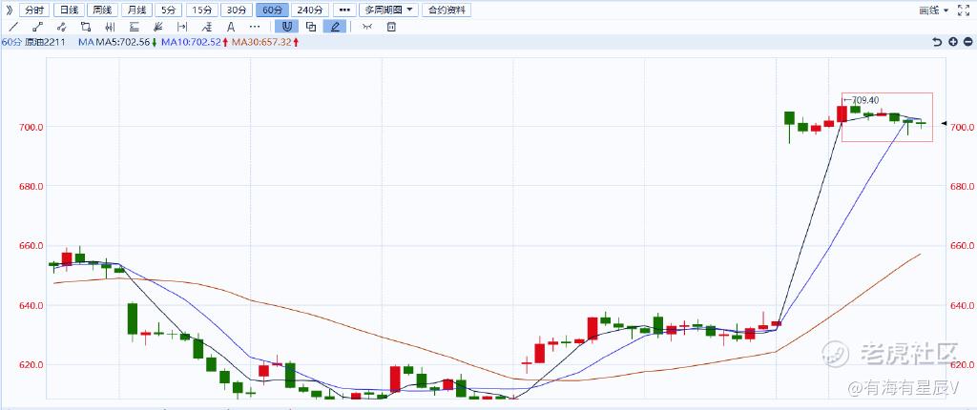Select the 15分 period
Image resolution: width=977 pixels, height=410 pixels.
(202, 10)
